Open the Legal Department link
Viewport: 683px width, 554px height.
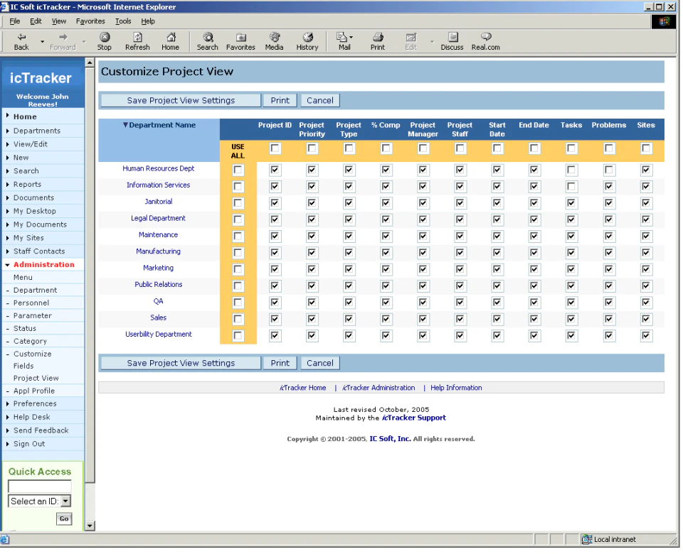pyautogui.click(x=158, y=219)
